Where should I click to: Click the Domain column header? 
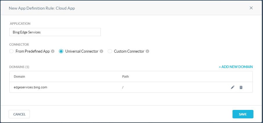pos(19,77)
